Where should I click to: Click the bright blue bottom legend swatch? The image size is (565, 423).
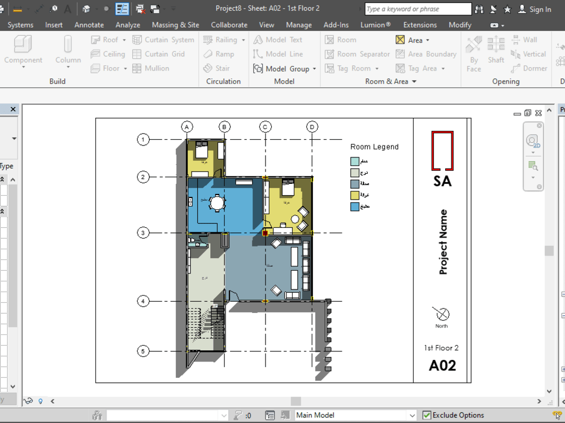pyautogui.click(x=355, y=206)
